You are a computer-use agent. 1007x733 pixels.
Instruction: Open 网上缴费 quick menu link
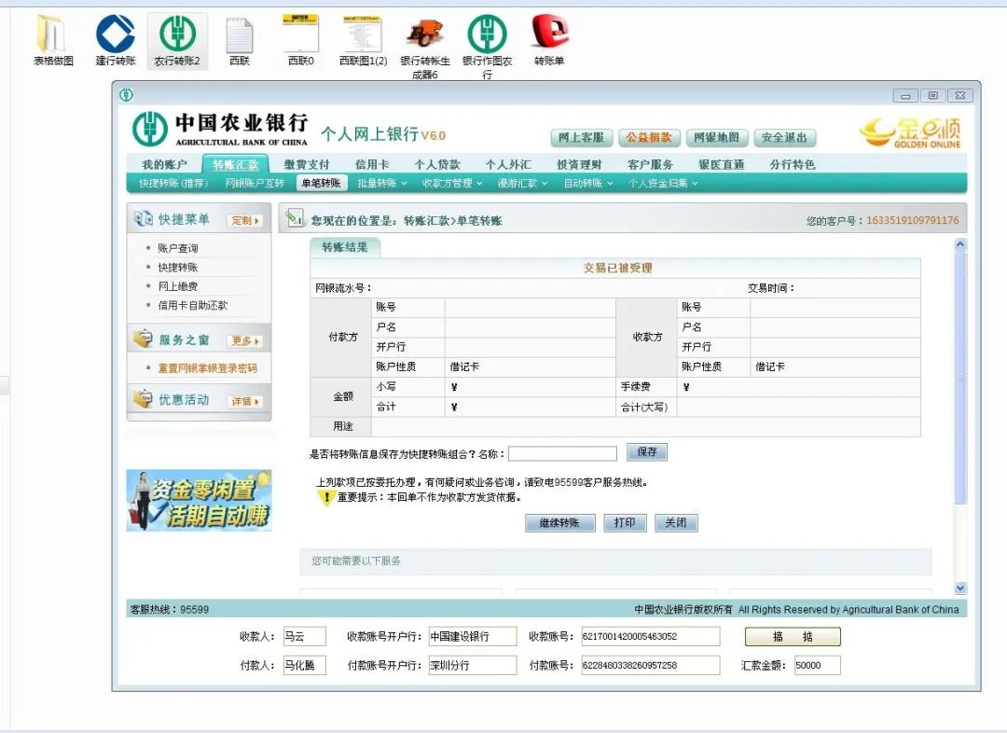pyautogui.click(x=178, y=286)
